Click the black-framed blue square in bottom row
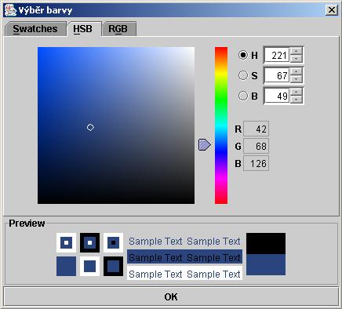 coord(113,266)
